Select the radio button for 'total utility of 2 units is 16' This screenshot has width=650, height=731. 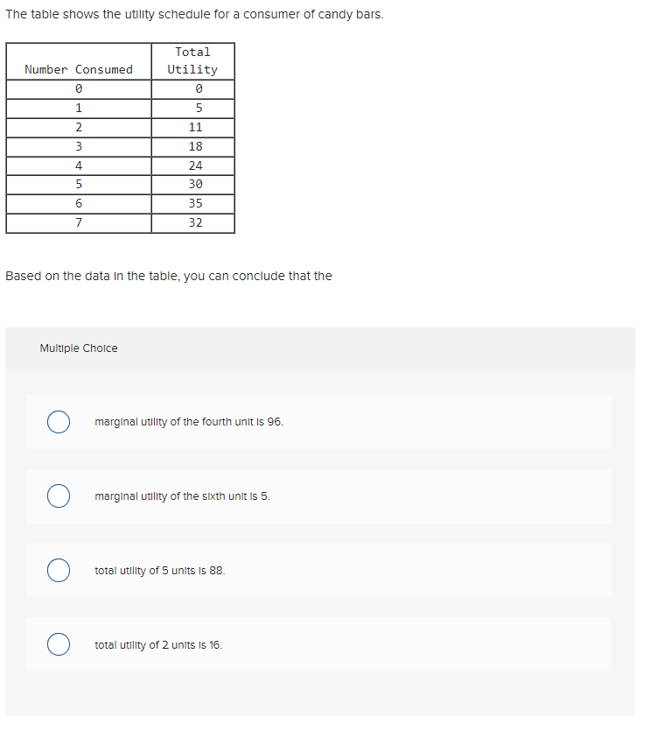59,644
